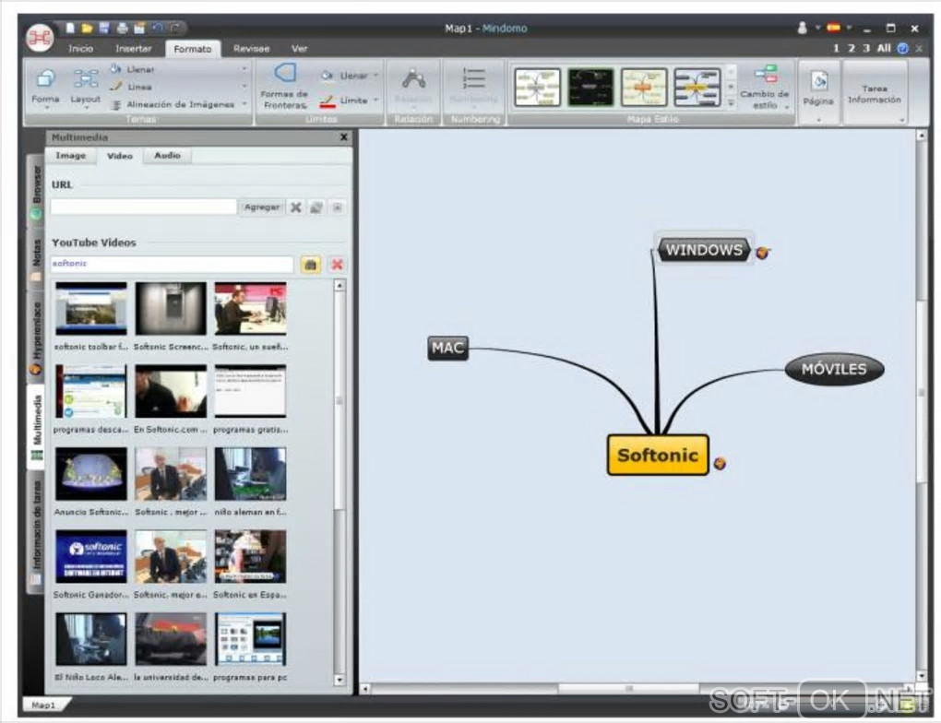Click the Print icon in quick access bar
The height and width of the screenshot is (723, 941).
123,28
